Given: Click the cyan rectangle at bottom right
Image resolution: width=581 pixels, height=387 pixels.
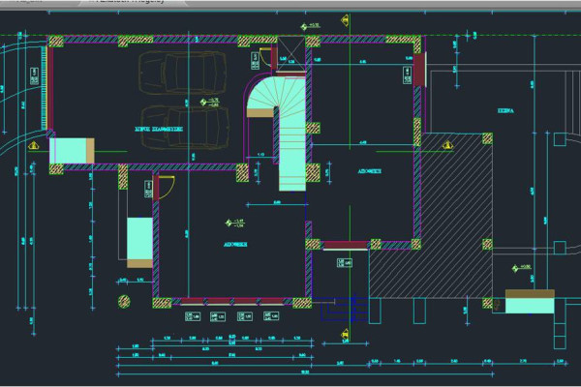Looking at the screenshot, I should click(x=526, y=305).
